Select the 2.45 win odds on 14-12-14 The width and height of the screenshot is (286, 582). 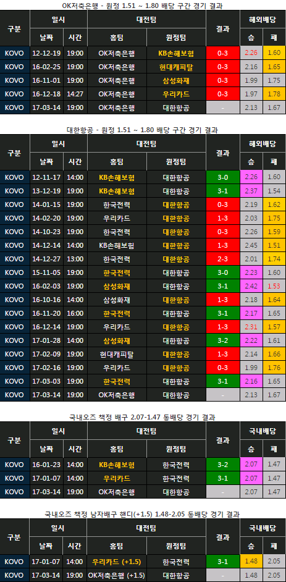251,245
